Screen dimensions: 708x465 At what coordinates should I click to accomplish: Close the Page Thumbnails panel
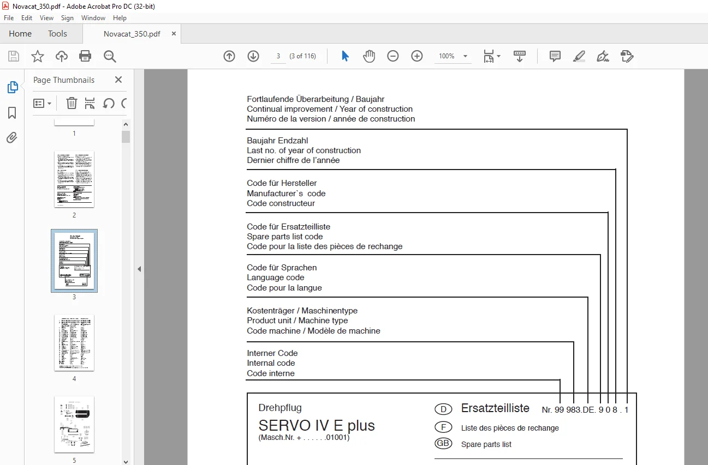click(x=118, y=80)
